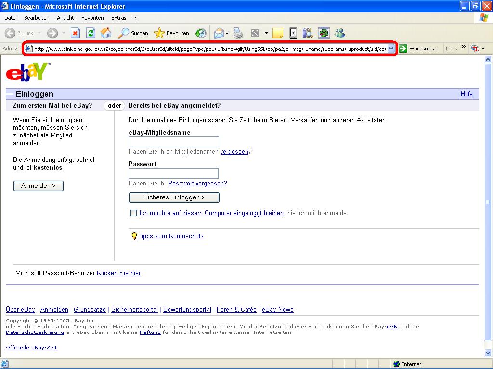Viewport: 493px width, 369px height.
Task: Click the eBay-Mitgliedsname input field
Action: coord(173,142)
